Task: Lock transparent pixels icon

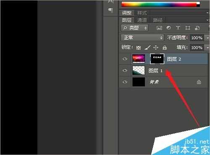Action: [139, 48]
